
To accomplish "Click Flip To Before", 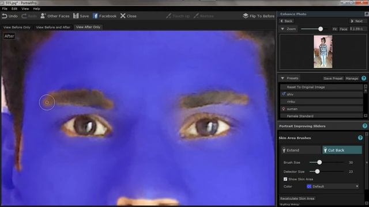I will pos(259,16).
